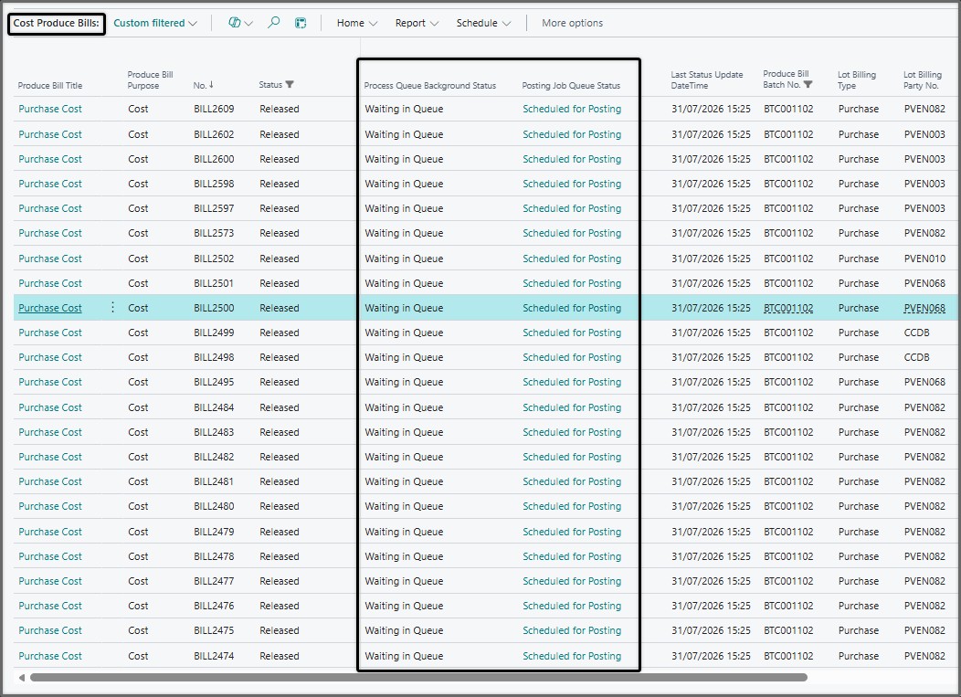Select the BILL2498 number cell
961x697 pixels.
tap(214, 357)
